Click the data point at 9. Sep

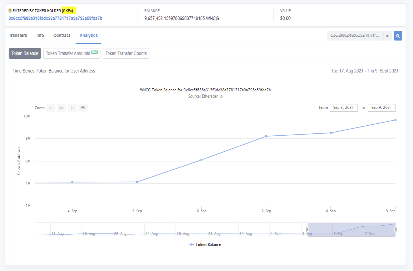395,120
